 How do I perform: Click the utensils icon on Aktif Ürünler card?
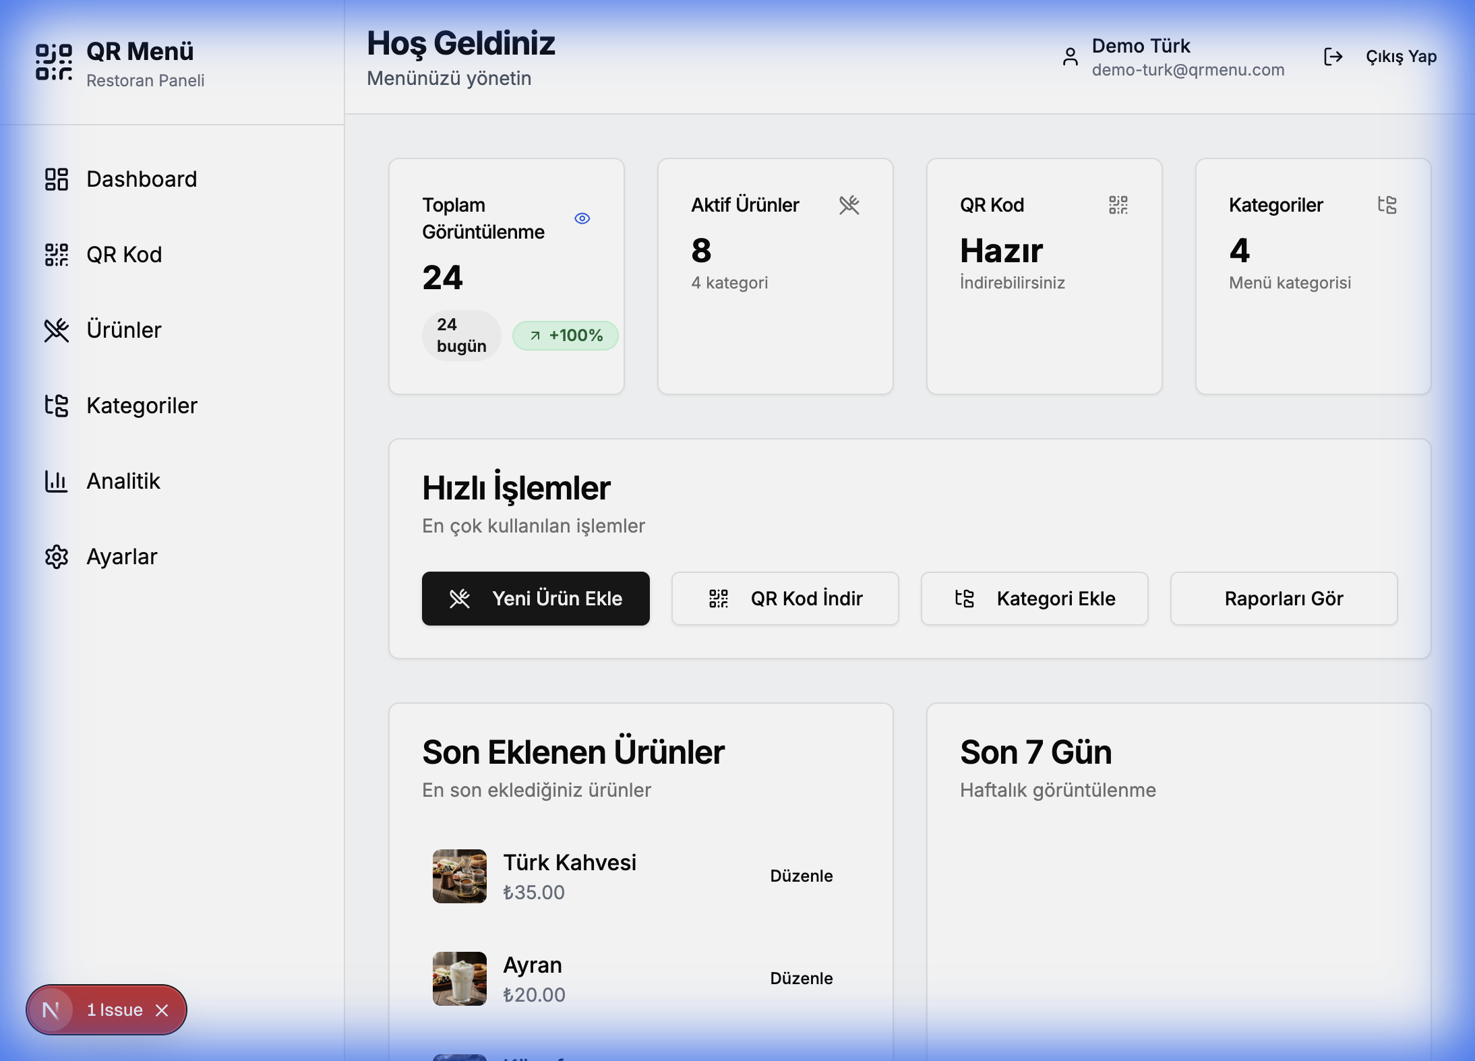pyautogui.click(x=850, y=206)
